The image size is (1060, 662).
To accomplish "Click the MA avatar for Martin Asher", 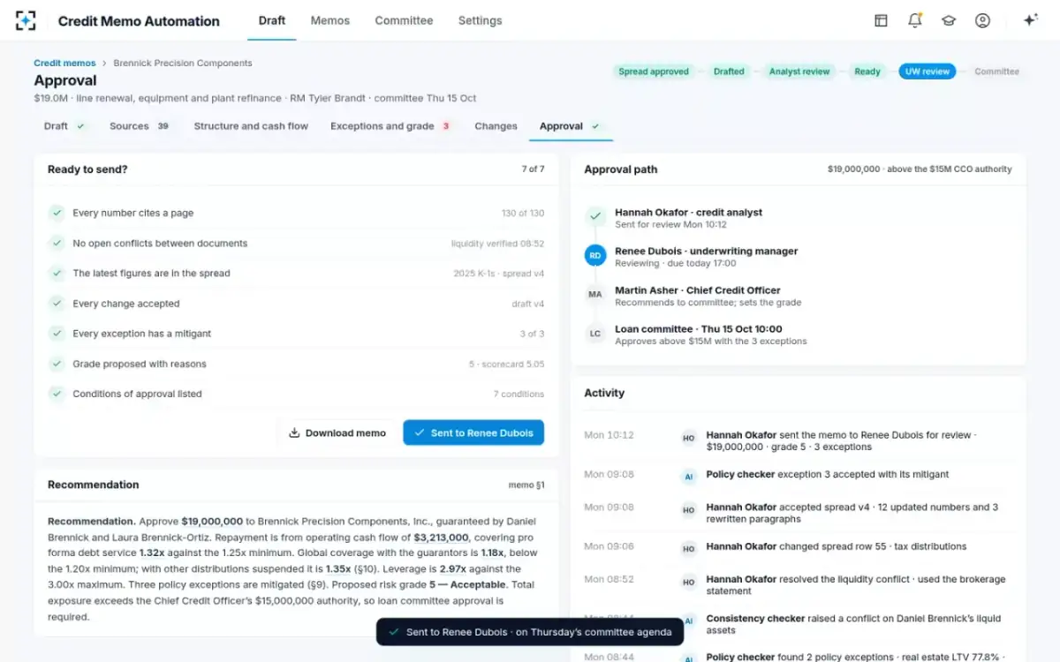I will [595, 295].
